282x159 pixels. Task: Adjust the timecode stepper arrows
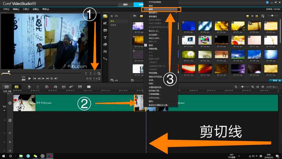[x=99, y=79]
